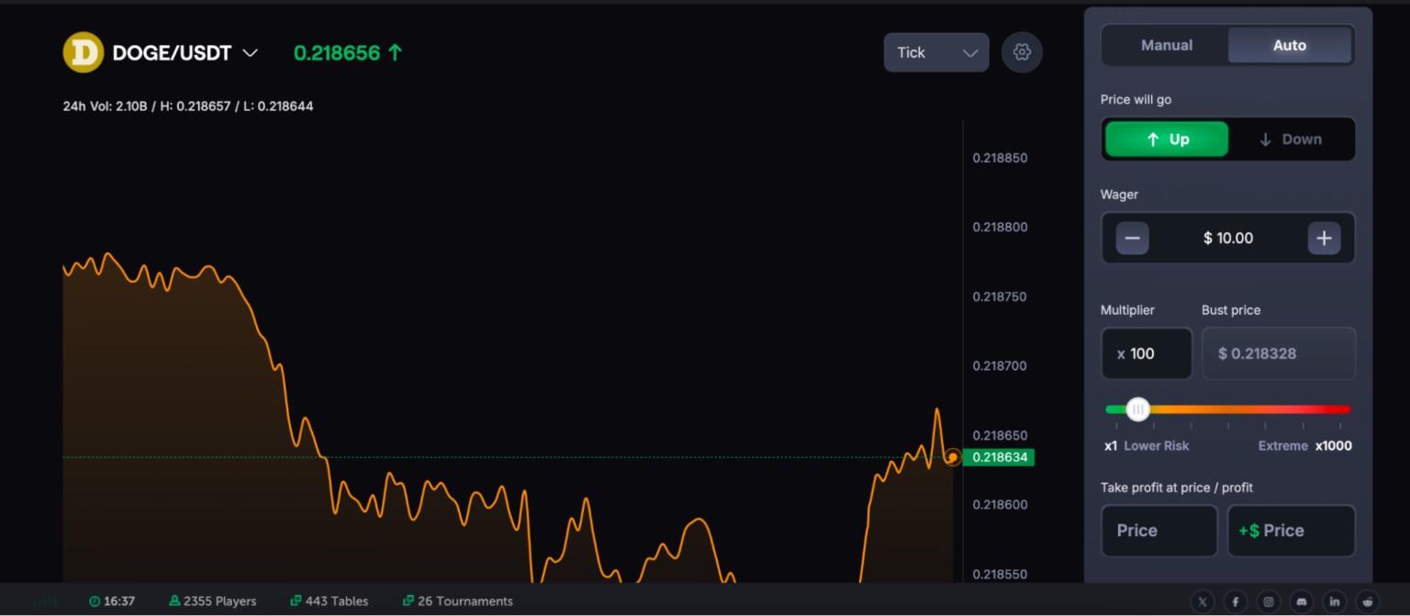The image size is (1410, 616).
Task: Switch to the Auto tab
Action: (x=1290, y=44)
